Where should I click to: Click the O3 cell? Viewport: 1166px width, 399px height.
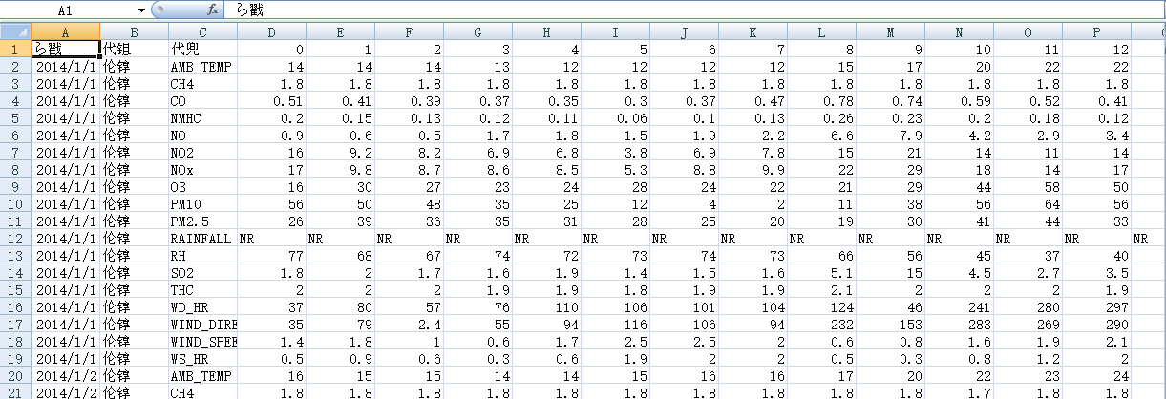tap(202, 187)
